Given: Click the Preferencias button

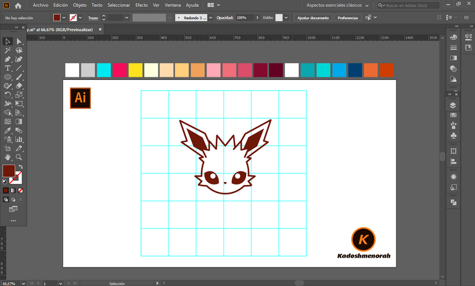Looking at the screenshot, I should click(x=348, y=17).
